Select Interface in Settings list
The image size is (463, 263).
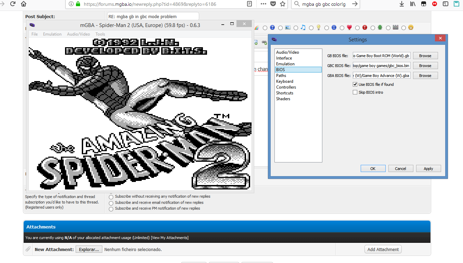[x=298, y=58]
